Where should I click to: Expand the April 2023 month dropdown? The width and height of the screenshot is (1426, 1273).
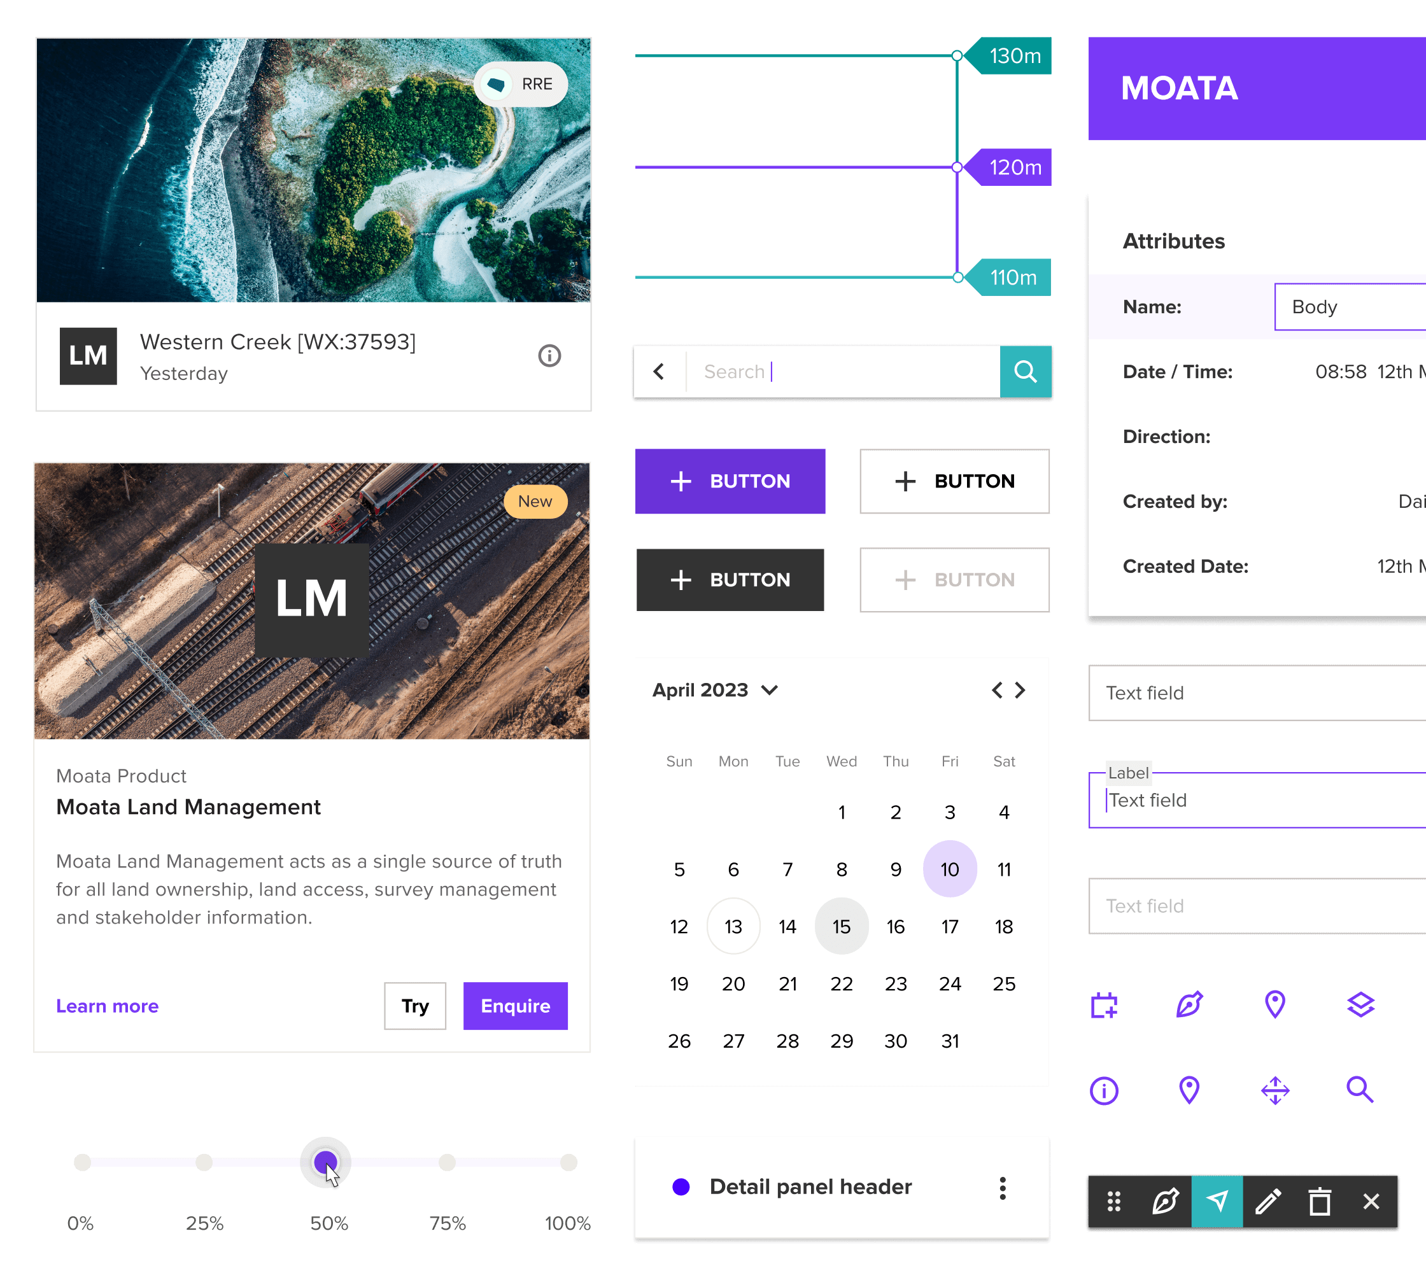(x=770, y=689)
